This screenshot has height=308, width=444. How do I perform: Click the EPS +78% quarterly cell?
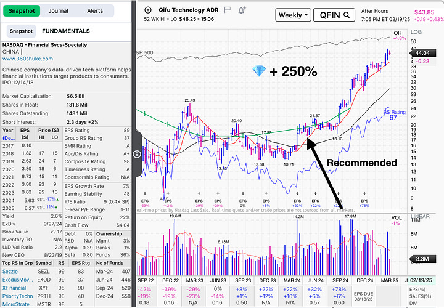pos(339,290)
